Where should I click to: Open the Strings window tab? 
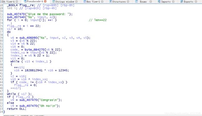(x=65, y=2)
